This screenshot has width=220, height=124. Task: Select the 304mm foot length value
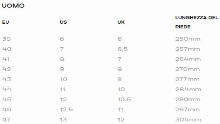(x=188, y=120)
